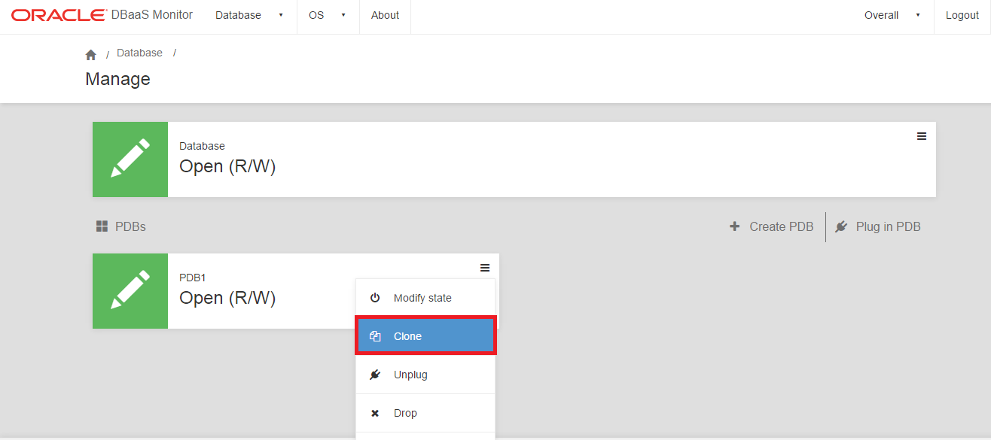Click the green pencil icon for Database
Image resolution: width=991 pixels, height=440 pixels.
130,159
